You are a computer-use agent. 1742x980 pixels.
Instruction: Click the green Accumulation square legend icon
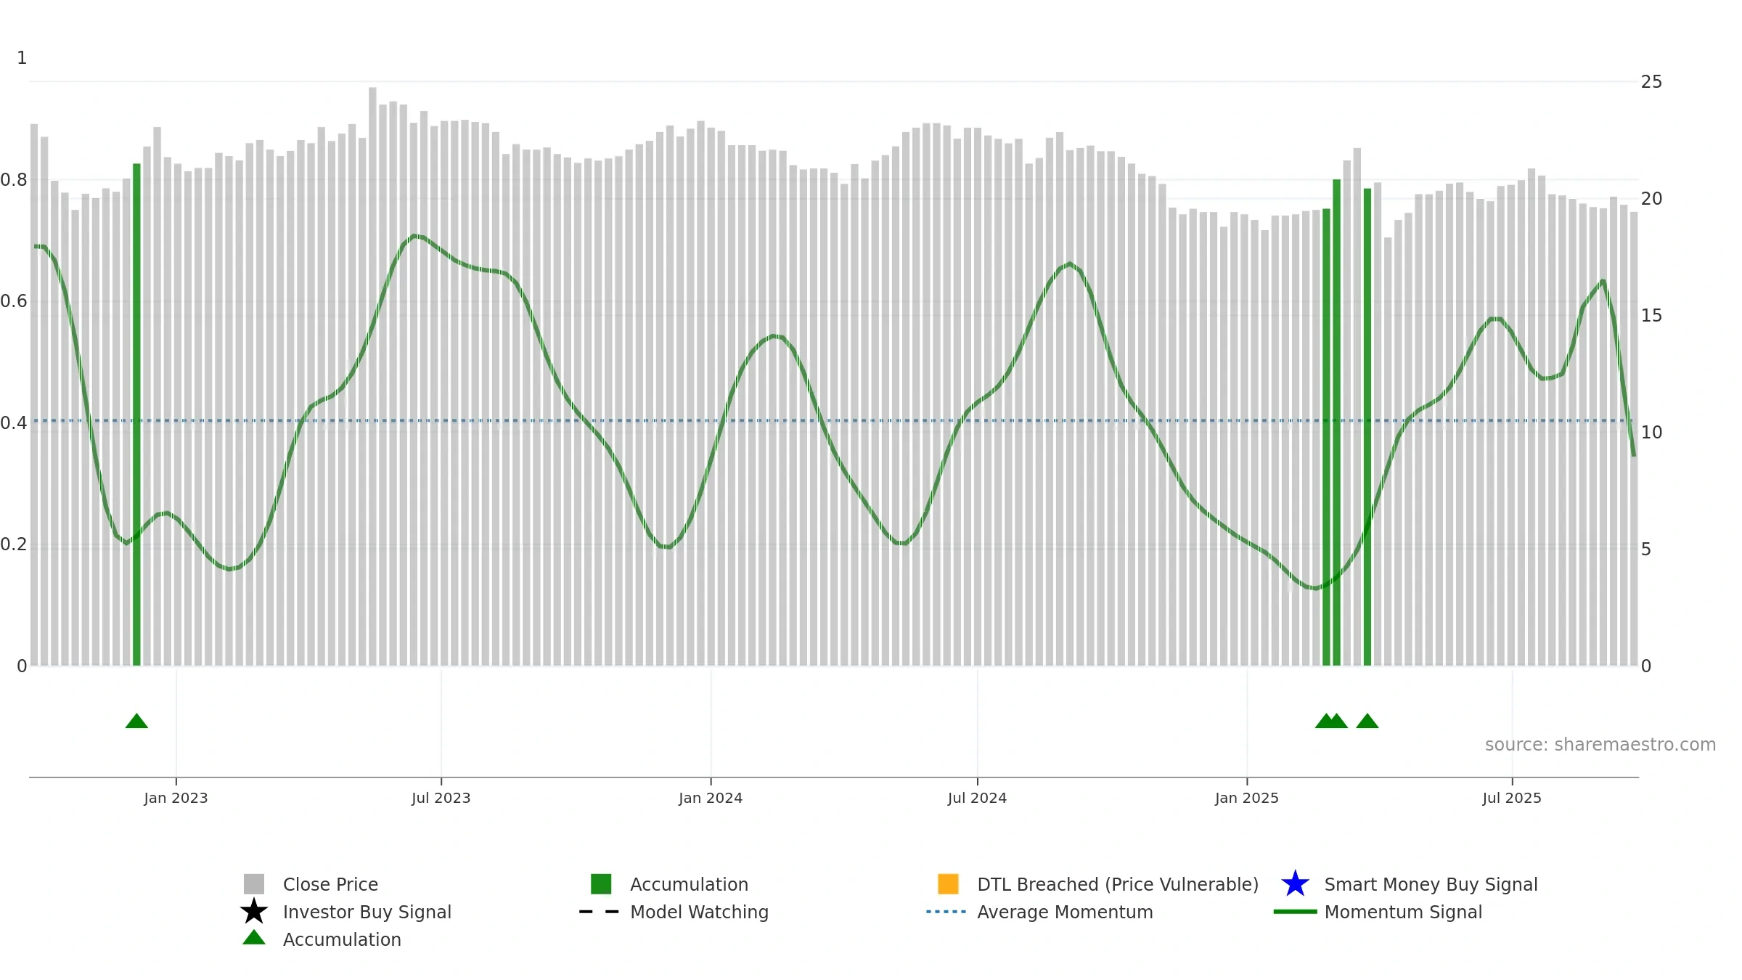601,884
